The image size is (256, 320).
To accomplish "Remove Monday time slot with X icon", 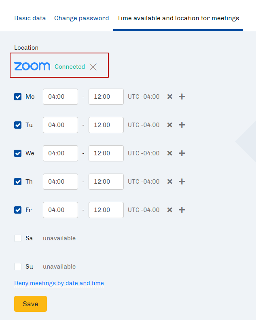I will (170, 97).
